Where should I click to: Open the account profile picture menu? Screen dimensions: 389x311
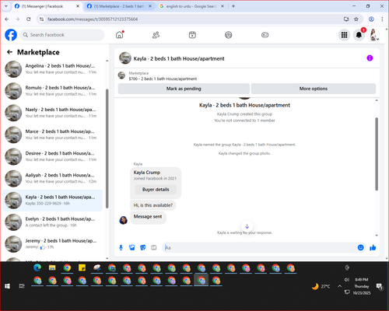373,35
